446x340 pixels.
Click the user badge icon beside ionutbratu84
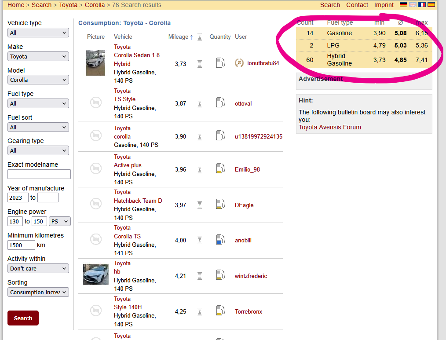[239, 63]
